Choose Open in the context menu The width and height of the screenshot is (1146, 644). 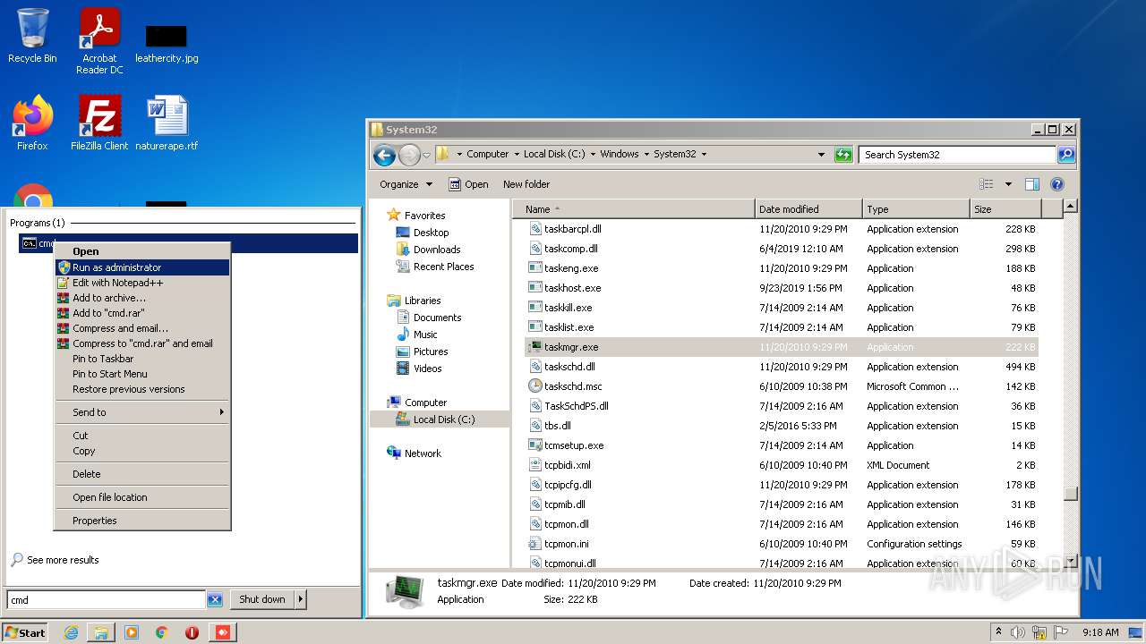pos(141,251)
